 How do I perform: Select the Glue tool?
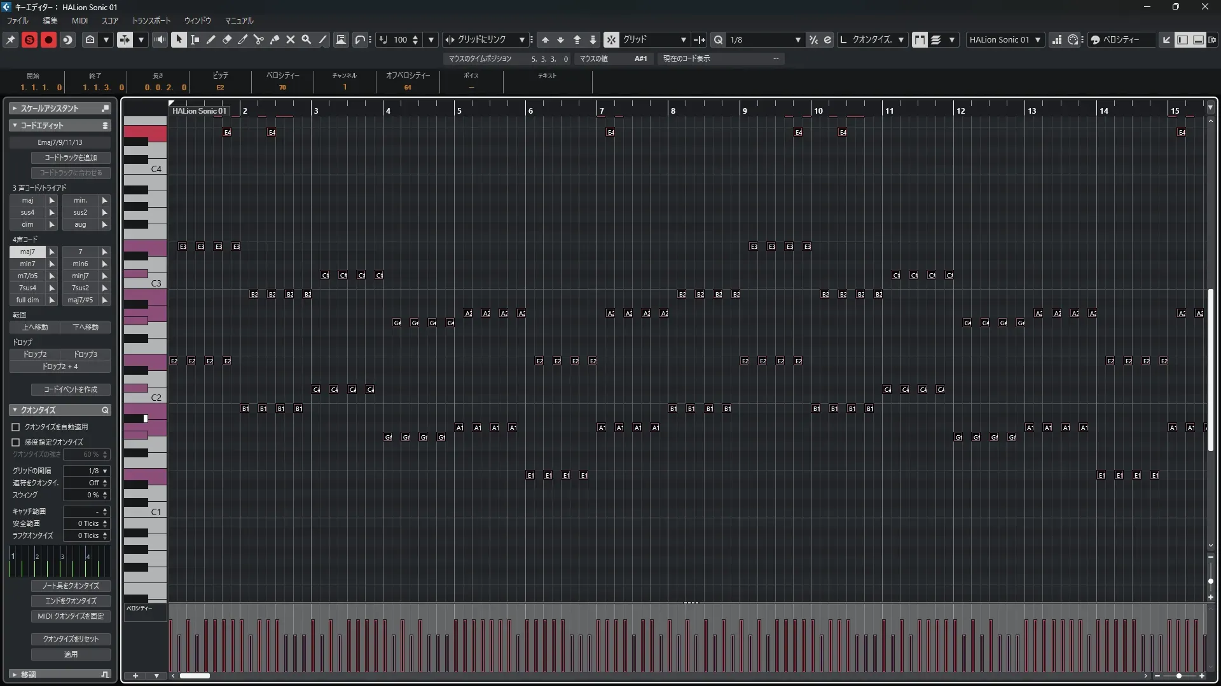click(275, 39)
